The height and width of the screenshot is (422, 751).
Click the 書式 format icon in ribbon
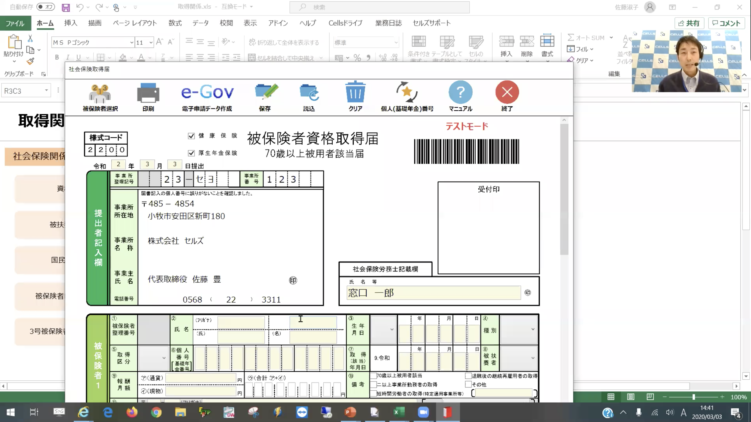[547, 41]
